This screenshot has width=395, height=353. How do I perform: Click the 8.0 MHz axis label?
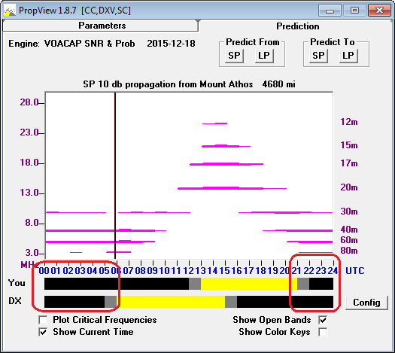coord(32,223)
